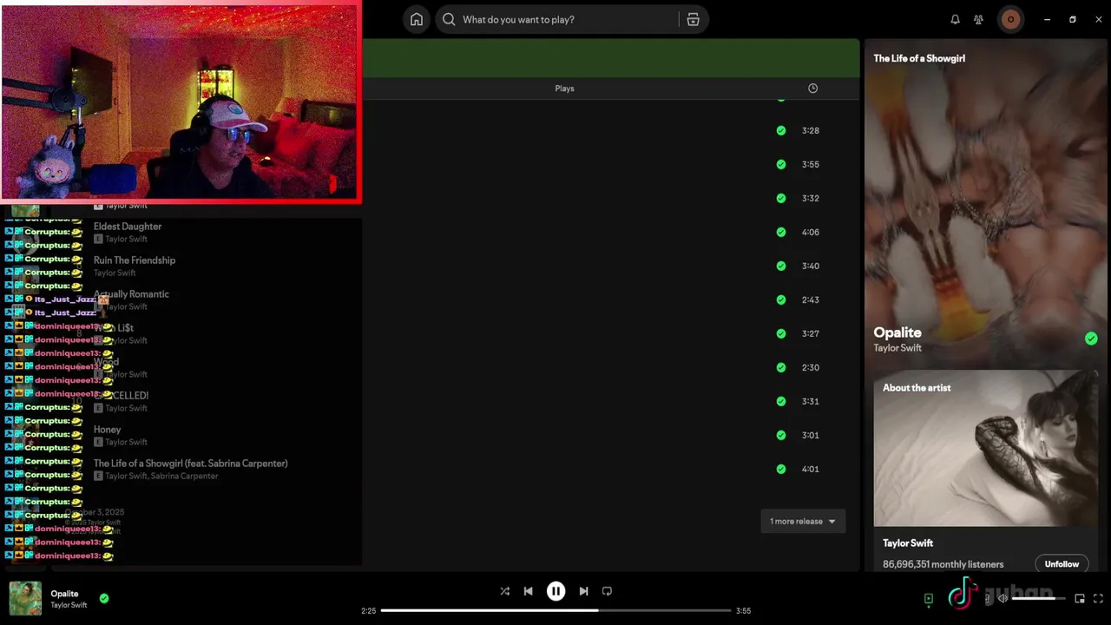This screenshot has height=625, width=1111.
Task: Open the notifications bell
Action: click(955, 19)
